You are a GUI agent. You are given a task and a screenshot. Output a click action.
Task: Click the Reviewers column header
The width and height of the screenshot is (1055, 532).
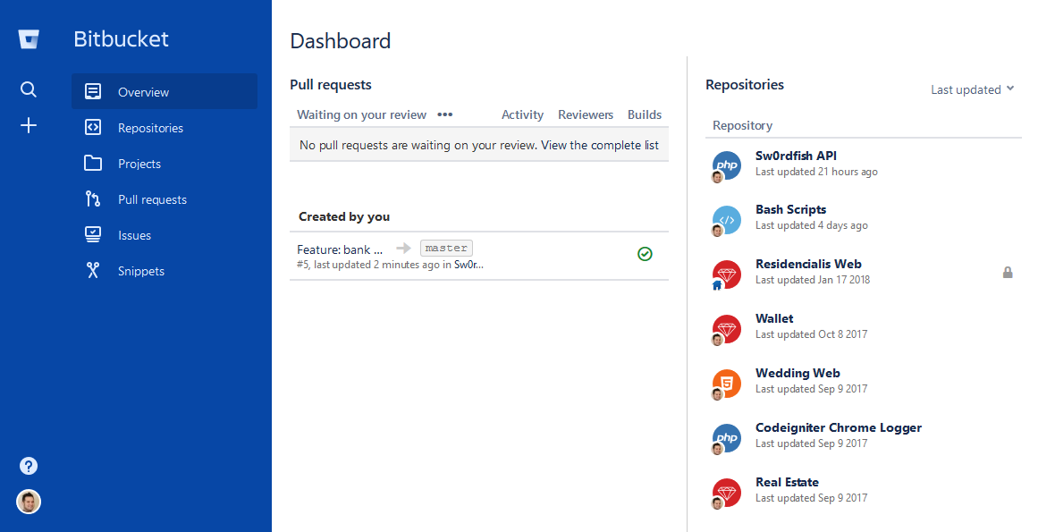click(x=586, y=115)
